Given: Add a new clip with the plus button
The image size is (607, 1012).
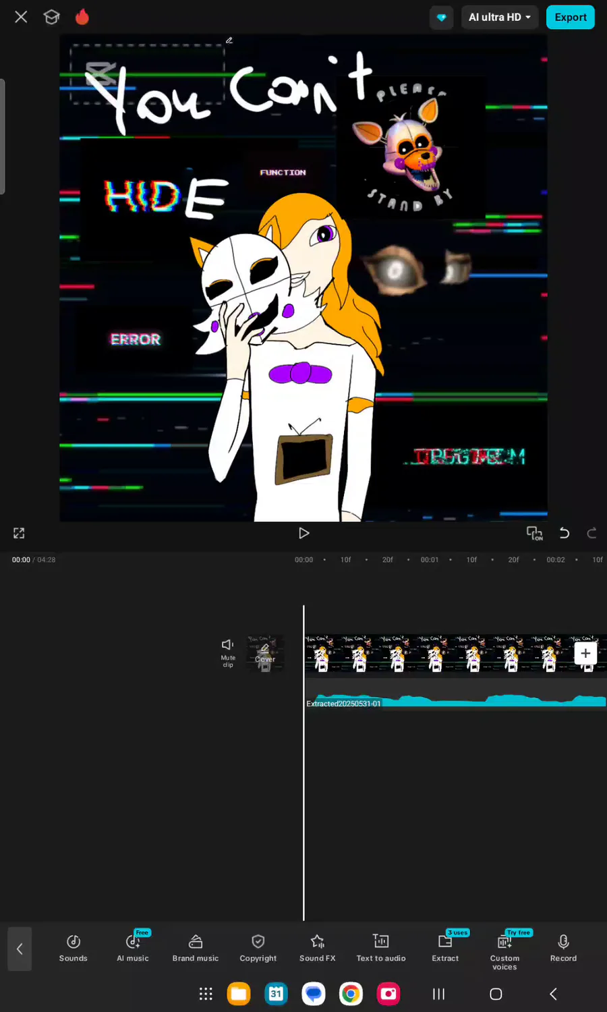Looking at the screenshot, I should click(585, 653).
